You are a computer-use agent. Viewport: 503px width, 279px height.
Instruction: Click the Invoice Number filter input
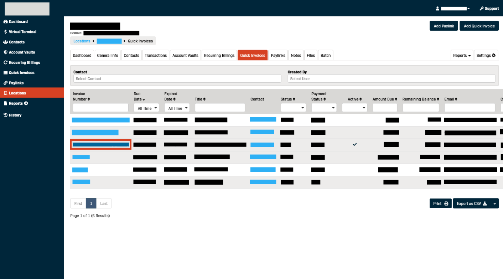[100, 108]
